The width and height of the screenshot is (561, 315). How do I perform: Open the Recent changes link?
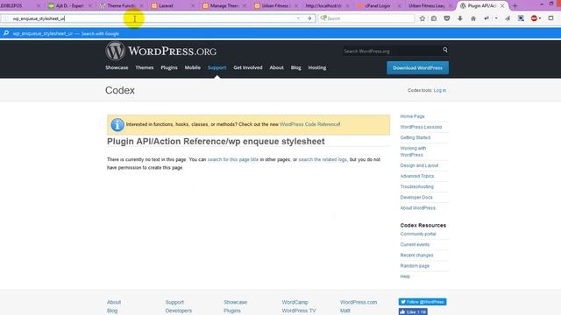[x=417, y=255]
